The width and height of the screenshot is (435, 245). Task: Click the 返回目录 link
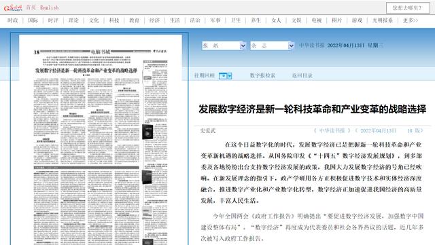coord(302,75)
